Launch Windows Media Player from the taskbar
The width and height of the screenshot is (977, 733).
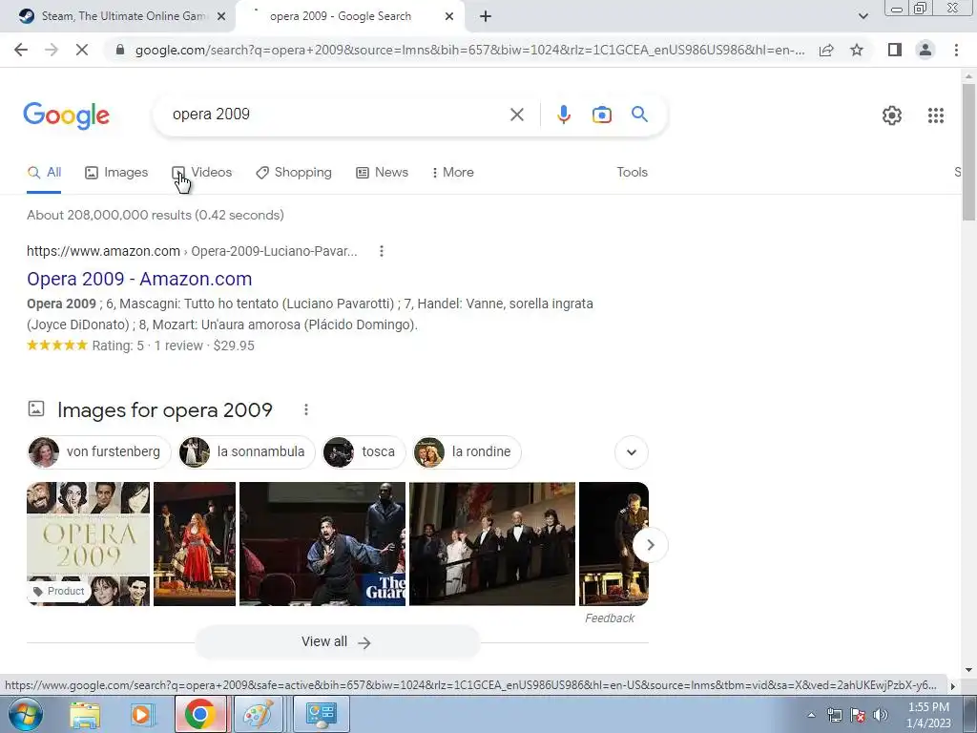click(x=141, y=714)
